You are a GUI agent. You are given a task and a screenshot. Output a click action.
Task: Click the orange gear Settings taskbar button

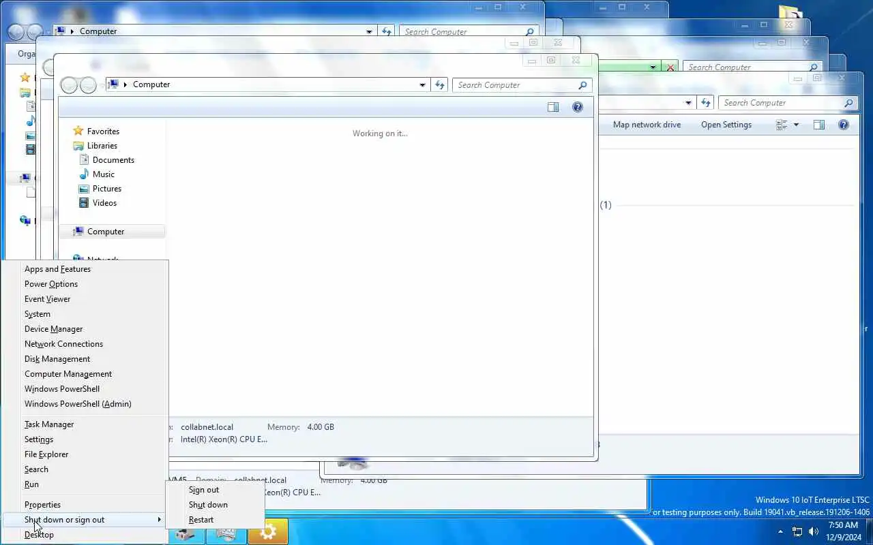click(268, 532)
